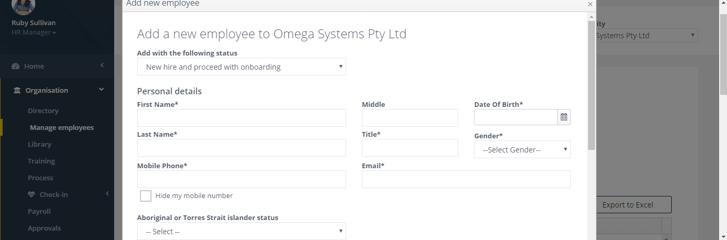Viewport: 727px width, 240px height.
Task: Open the employee status dropdown
Action: pos(241,67)
